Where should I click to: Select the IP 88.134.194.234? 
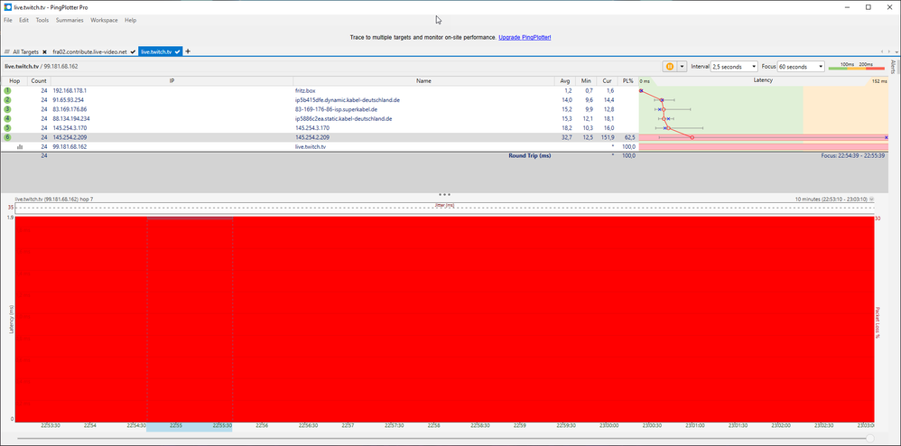click(71, 118)
